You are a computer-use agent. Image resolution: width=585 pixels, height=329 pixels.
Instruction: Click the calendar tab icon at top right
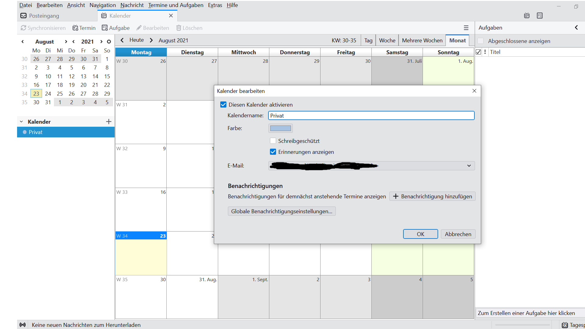(526, 16)
